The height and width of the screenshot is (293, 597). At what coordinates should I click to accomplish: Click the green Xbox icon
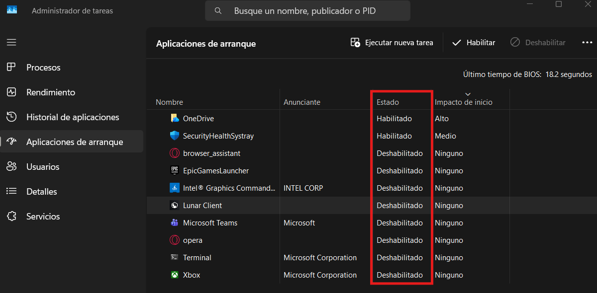(175, 275)
